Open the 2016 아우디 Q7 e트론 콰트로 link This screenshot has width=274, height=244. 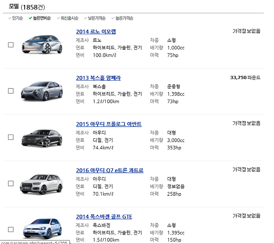(x=110, y=170)
